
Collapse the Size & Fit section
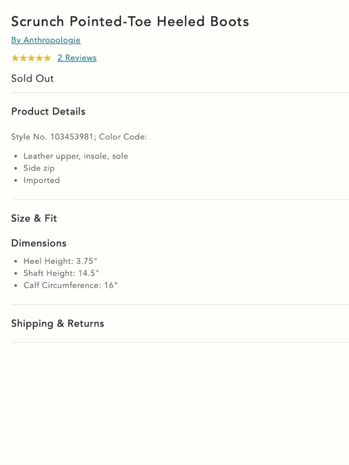(x=34, y=219)
